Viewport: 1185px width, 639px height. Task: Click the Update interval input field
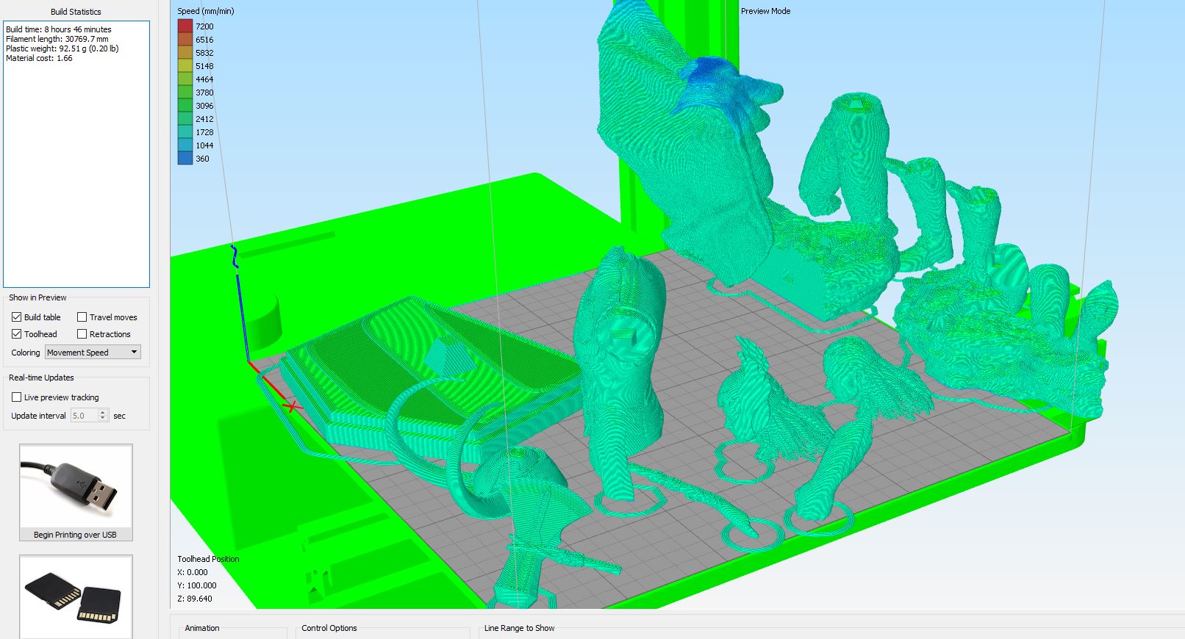[x=84, y=416]
